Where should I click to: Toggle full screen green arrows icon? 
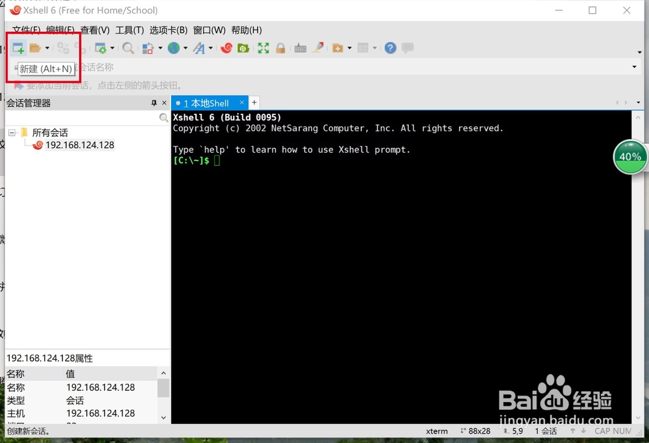click(263, 48)
